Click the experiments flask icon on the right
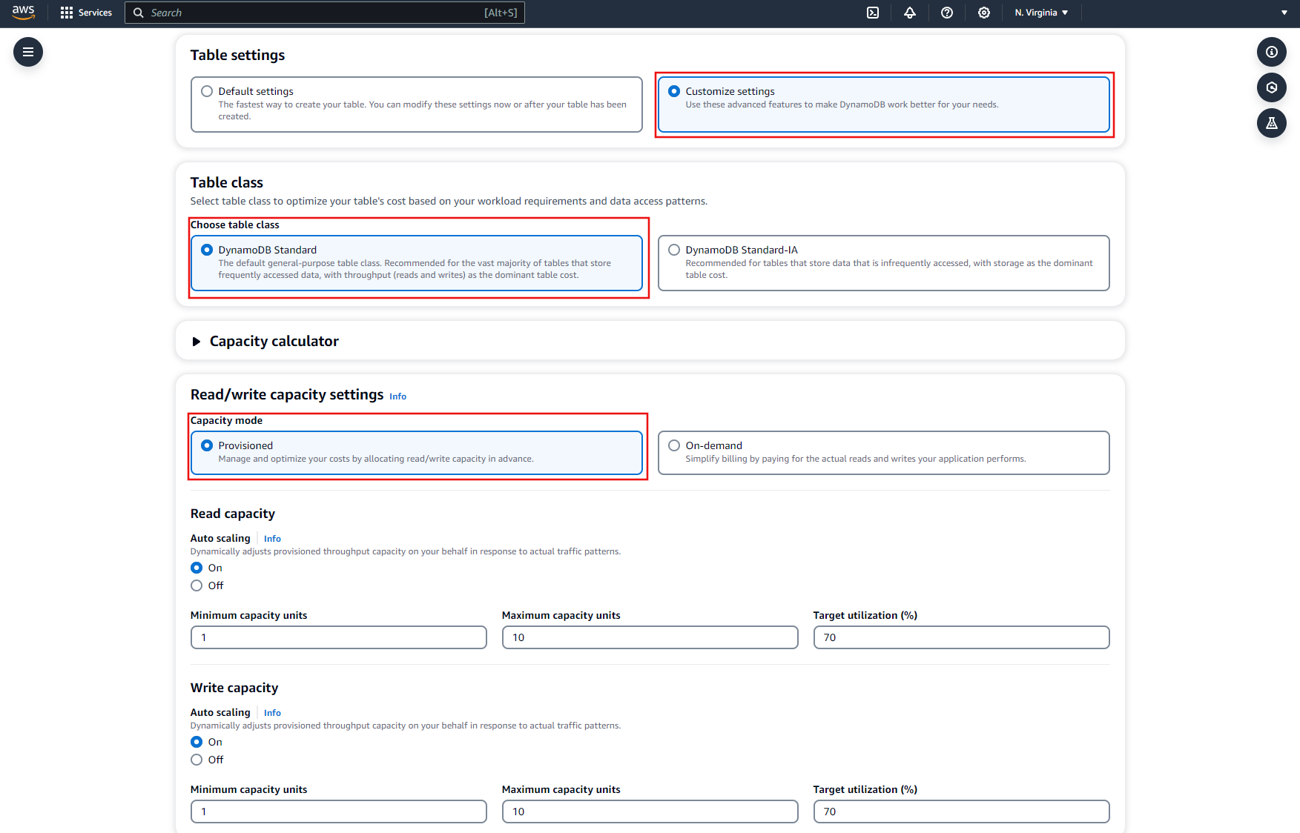This screenshot has height=833, width=1300. (x=1272, y=123)
